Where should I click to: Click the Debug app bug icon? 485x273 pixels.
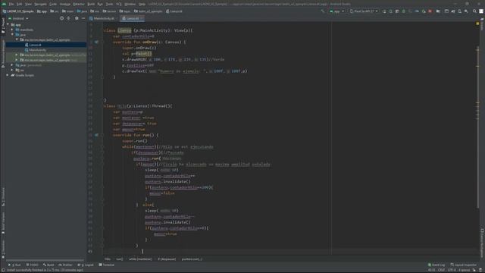click(x=404, y=11)
